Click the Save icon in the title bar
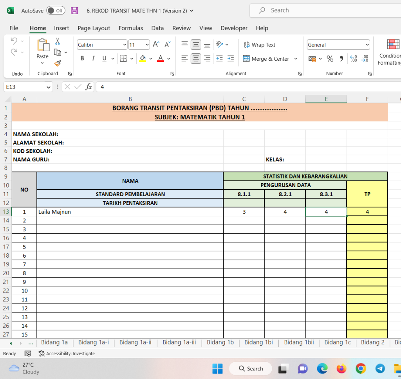 point(74,11)
